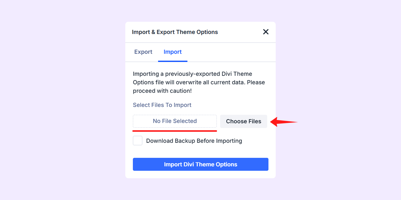Viewport: 401px width, 200px height.
Task: Click the blue active indicator under Import tab
Action: [173, 61]
